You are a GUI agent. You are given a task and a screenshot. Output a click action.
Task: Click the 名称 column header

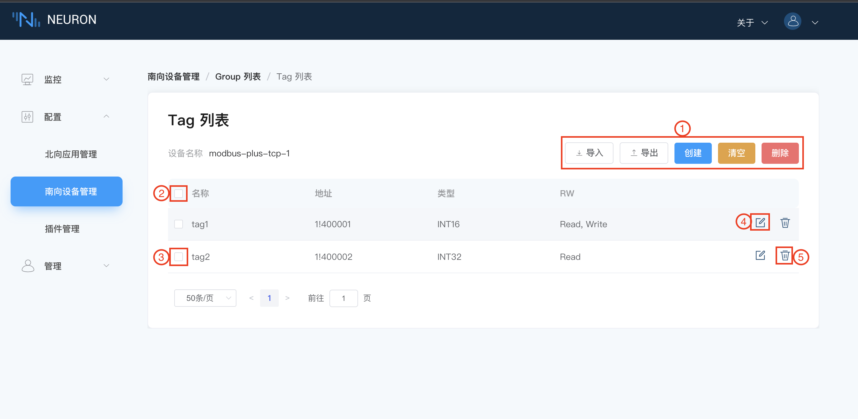pyautogui.click(x=200, y=193)
